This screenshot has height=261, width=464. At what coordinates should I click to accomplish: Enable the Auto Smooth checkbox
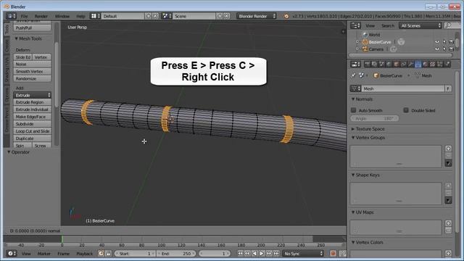pyautogui.click(x=353, y=110)
